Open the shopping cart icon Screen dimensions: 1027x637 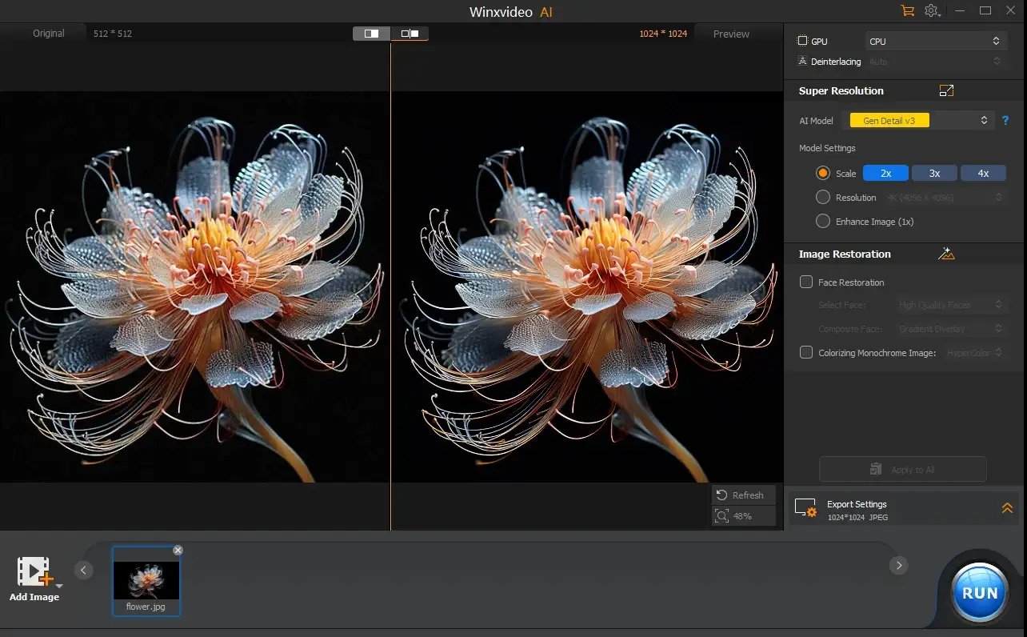[907, 10]
